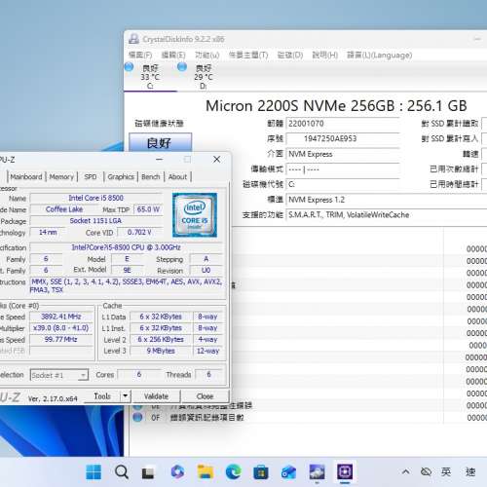Click the Socket 1151 LGA package value

coord(95,221)
